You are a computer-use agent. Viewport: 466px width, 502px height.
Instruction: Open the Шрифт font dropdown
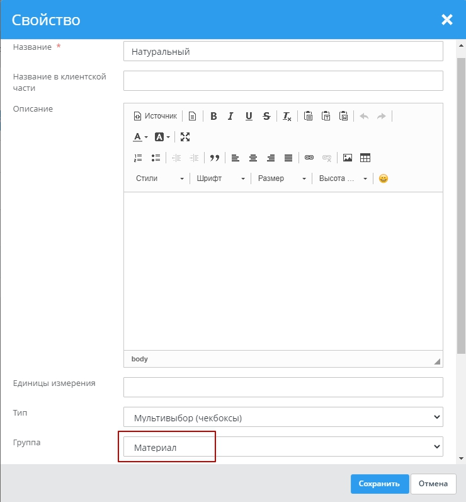(x=220, y=178)
